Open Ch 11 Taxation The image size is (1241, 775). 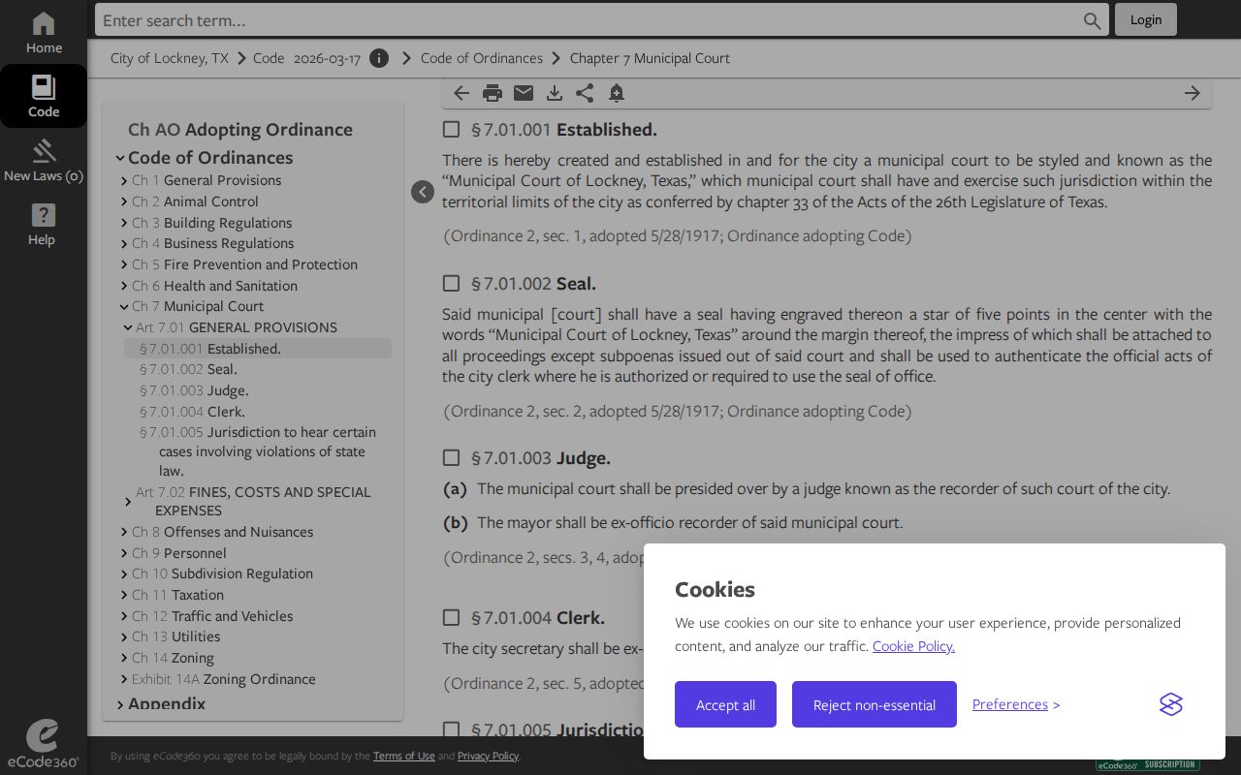177,595
